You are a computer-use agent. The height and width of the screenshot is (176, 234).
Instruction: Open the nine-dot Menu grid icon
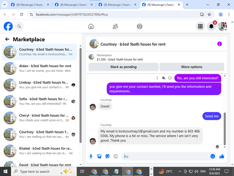coord(200,26)
